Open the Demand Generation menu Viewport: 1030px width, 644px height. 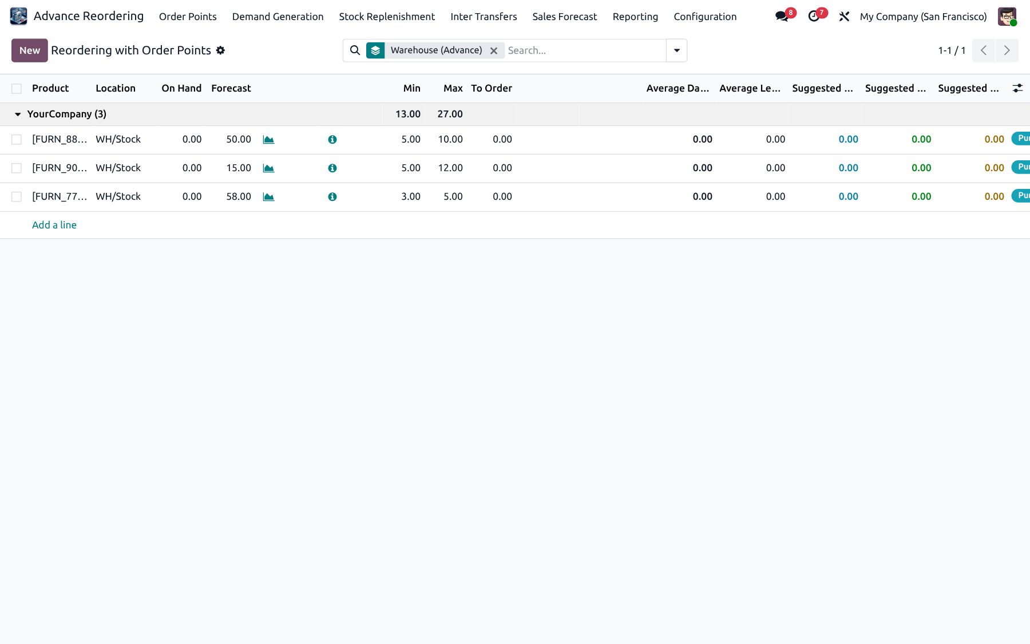278,17
